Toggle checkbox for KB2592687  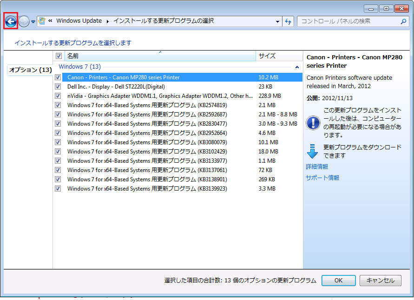[58, 115]
